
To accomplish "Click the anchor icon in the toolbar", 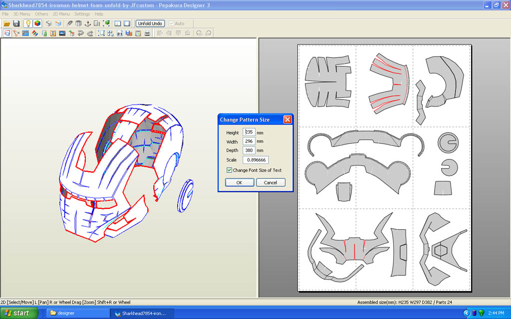I will coord(88,23).
